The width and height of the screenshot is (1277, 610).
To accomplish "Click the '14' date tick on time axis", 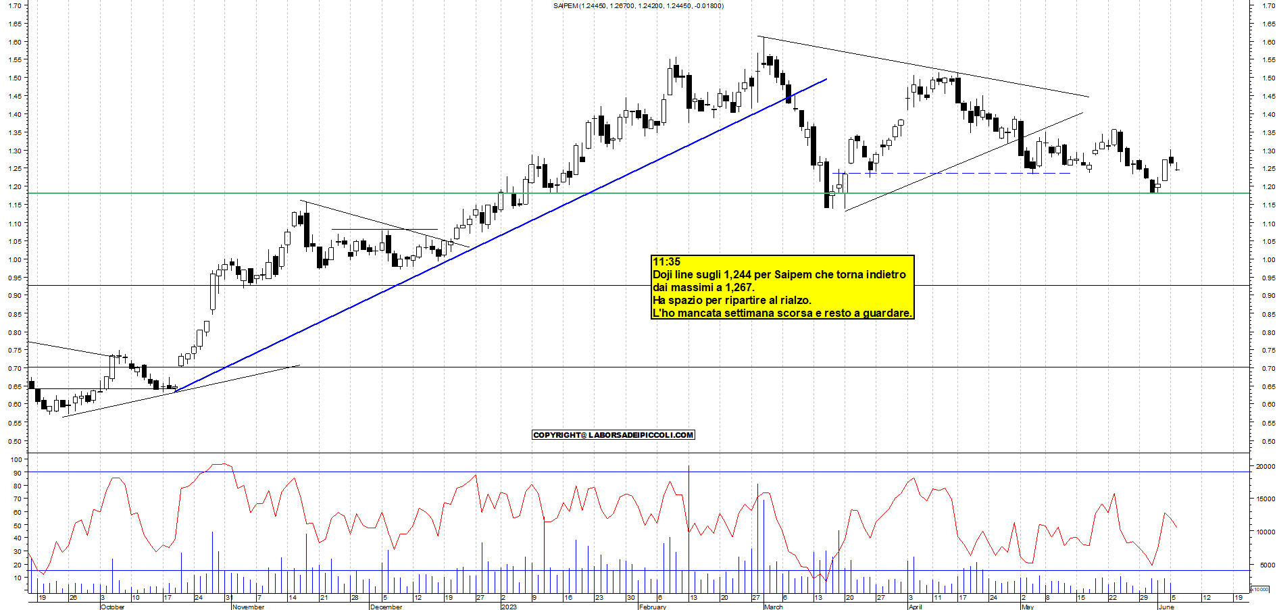I will 293,598.
